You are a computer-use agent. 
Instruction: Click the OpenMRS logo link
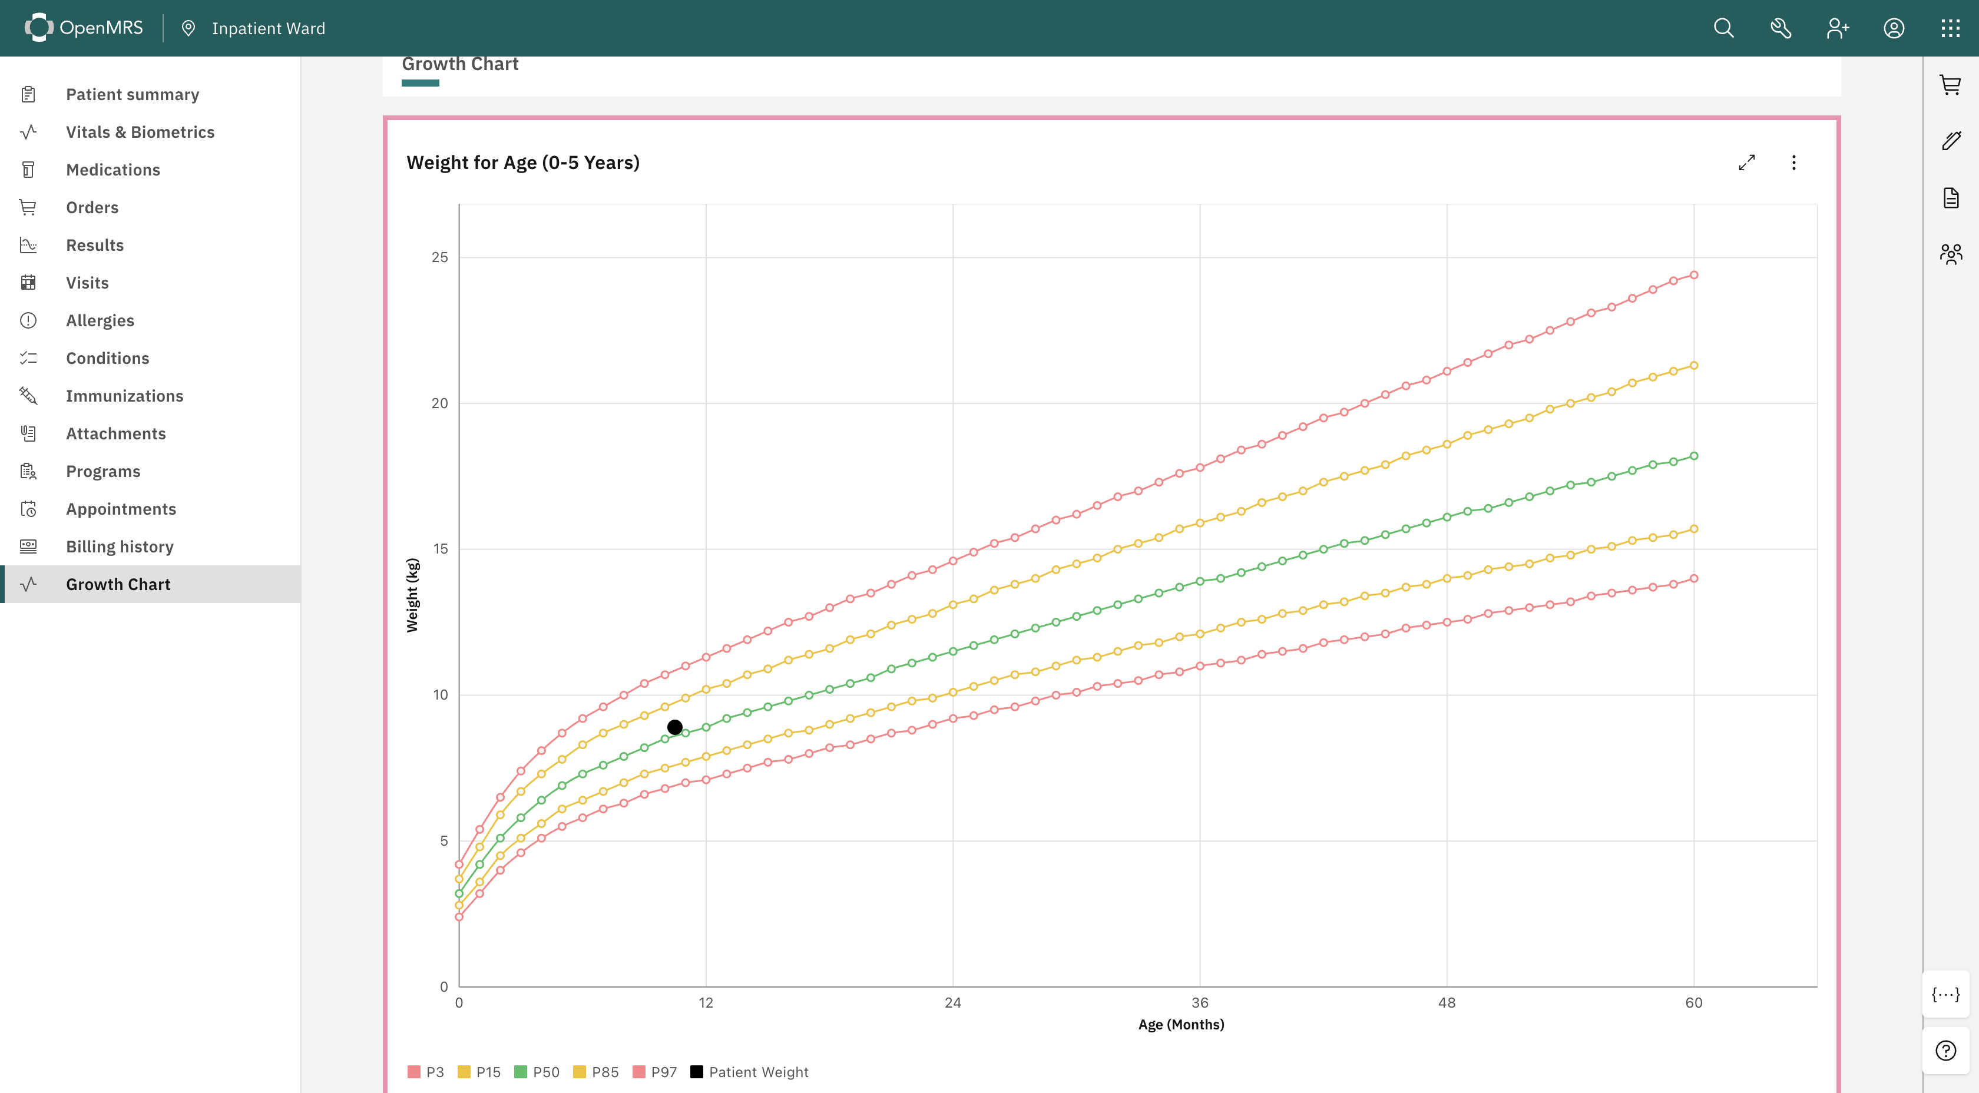[x=84, y=28]
